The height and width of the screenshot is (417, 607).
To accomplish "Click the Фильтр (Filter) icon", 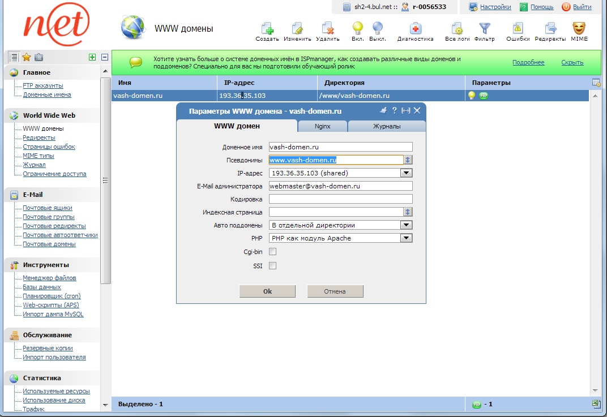I will (x=484, y=28).
